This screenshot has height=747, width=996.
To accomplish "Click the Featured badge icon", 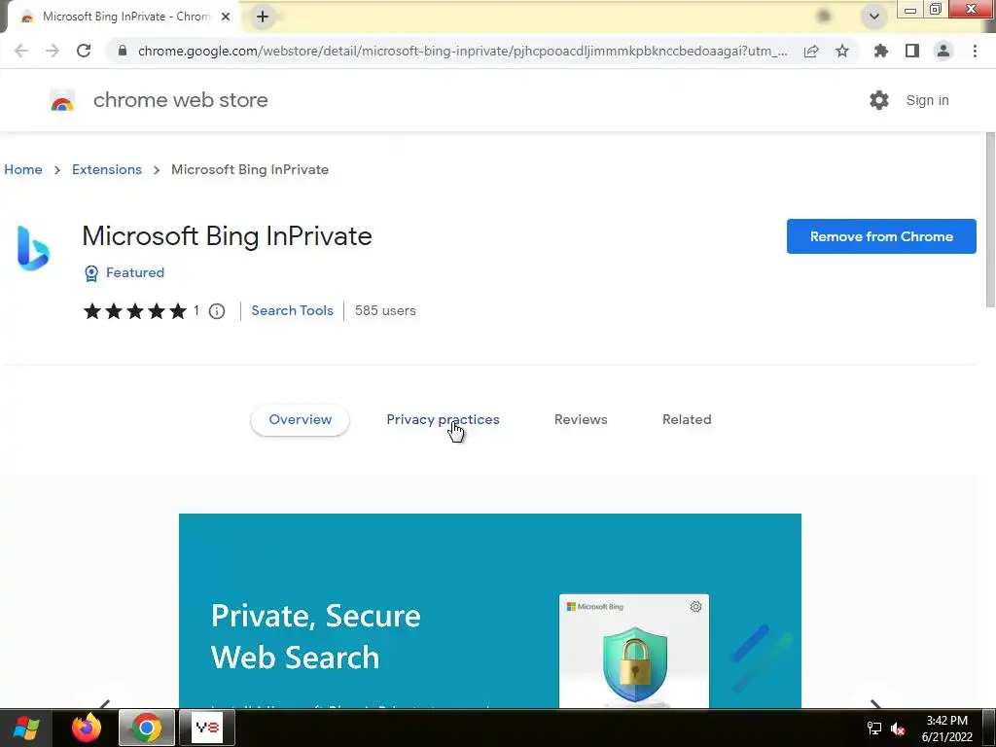I will tap(91, 273).
